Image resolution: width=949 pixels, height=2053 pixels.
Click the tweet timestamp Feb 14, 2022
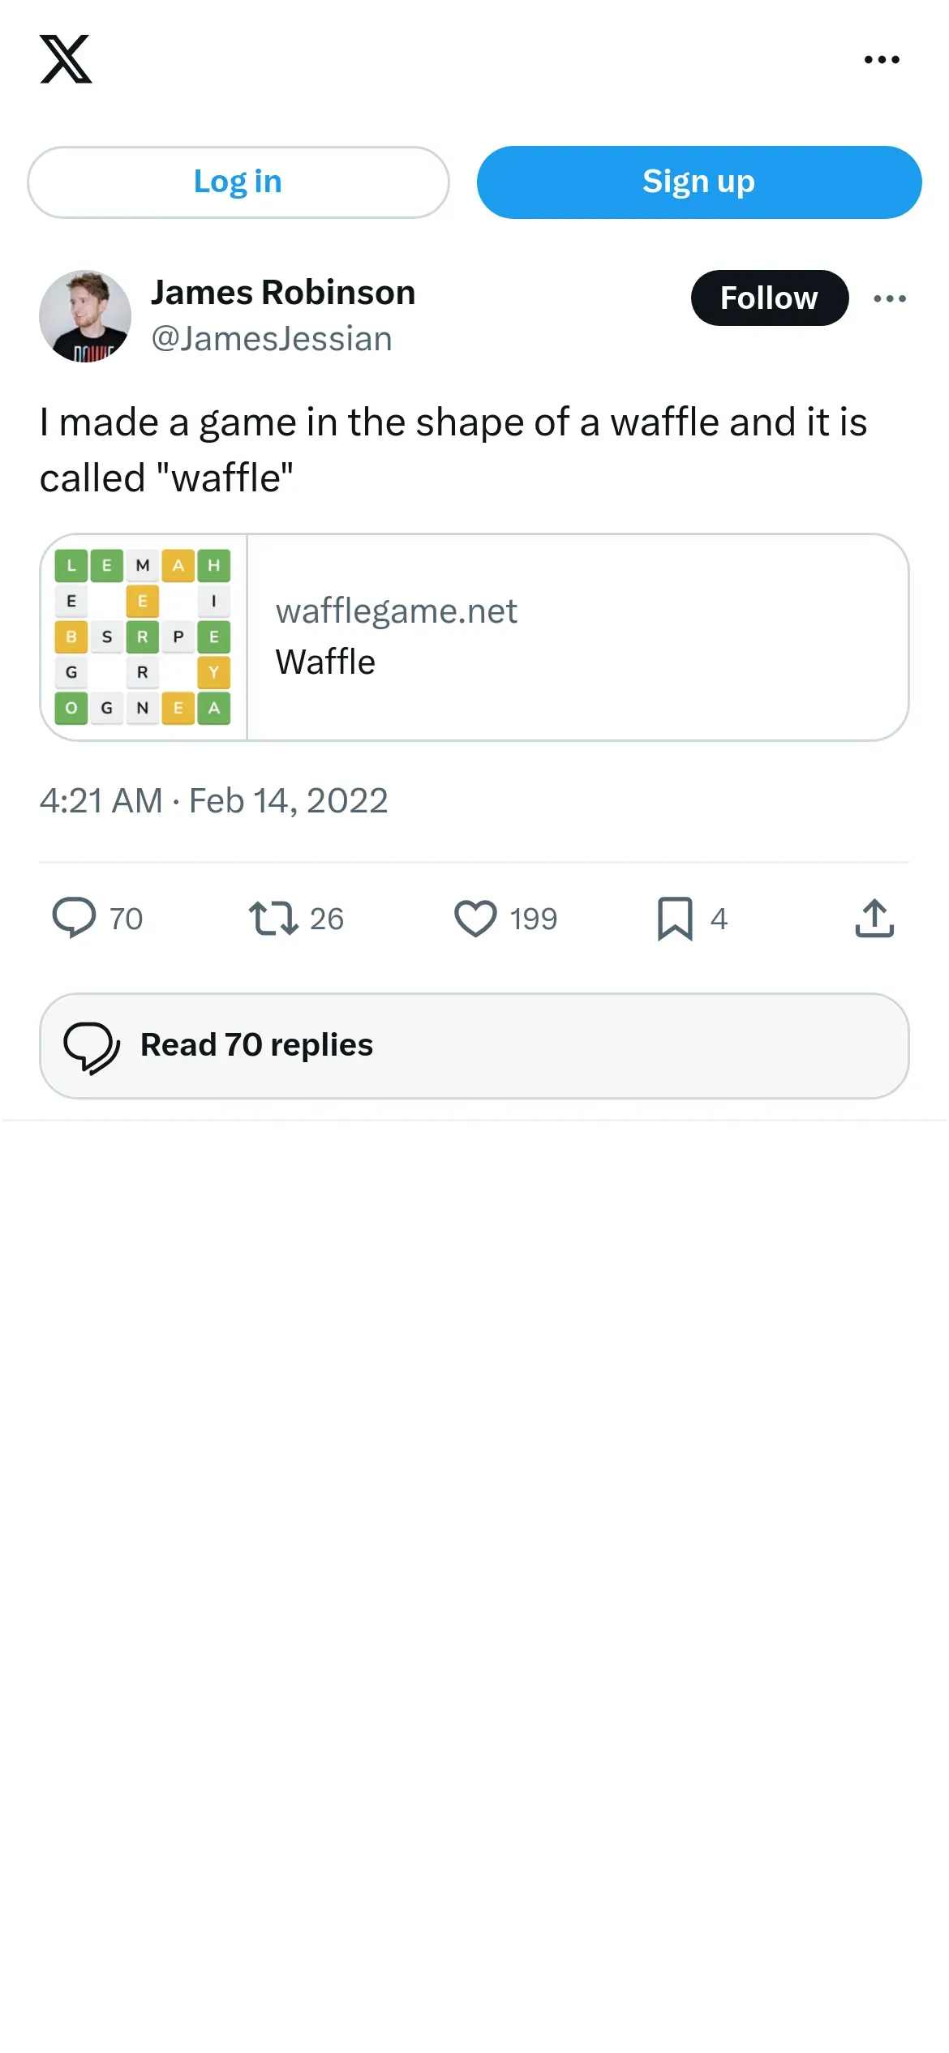pyautogui.click(x=214, y=801)
